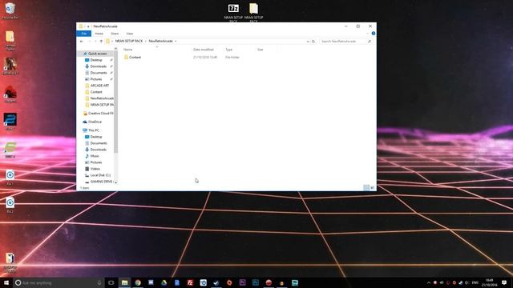Open pinned Documents under Quick access
This screenshot has height=288, width=513.
coord(99,73)
